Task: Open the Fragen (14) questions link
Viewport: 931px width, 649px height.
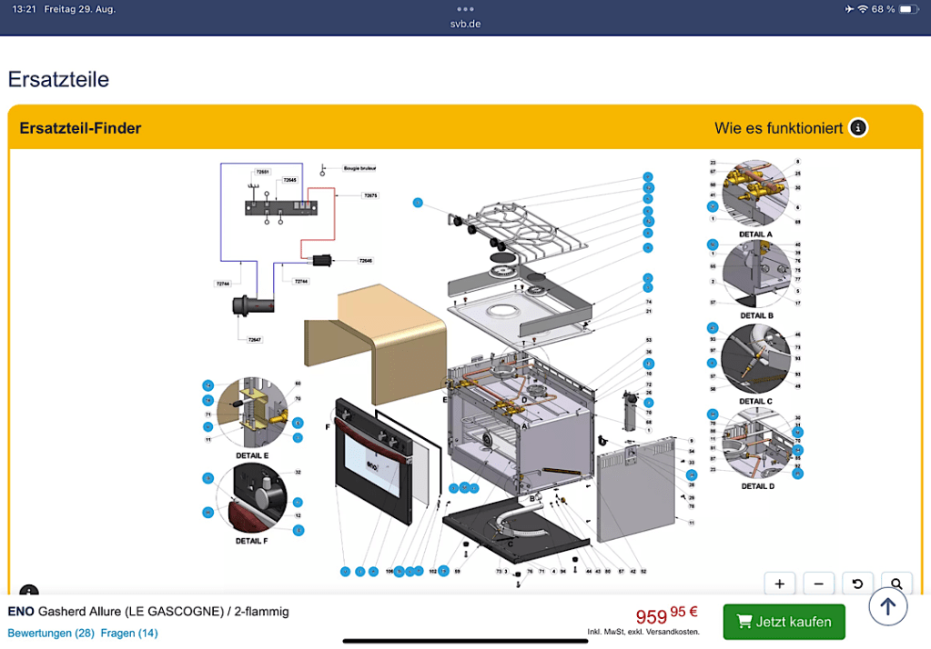Action: coord(129,633)
